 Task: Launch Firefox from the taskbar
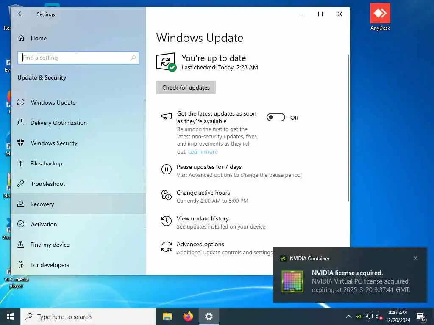(188, 317)
